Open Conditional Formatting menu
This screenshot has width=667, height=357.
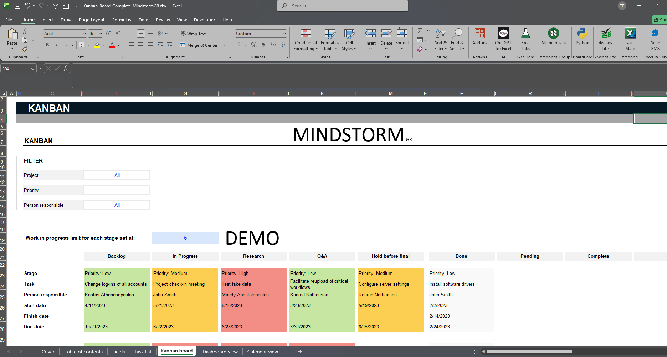point(306,40)
